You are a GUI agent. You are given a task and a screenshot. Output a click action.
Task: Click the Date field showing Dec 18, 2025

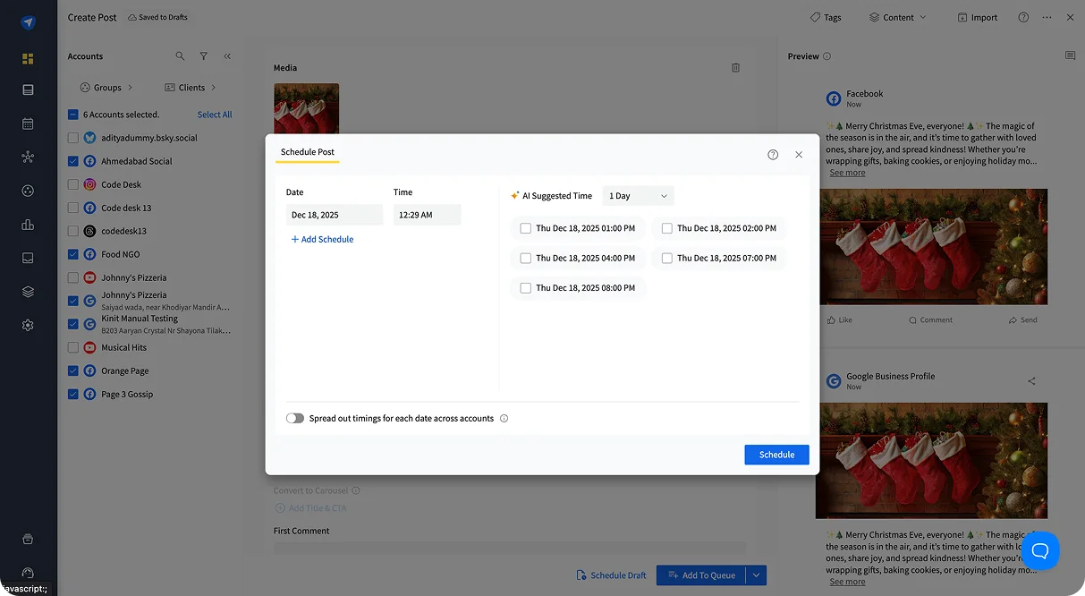tap(335, 214)
